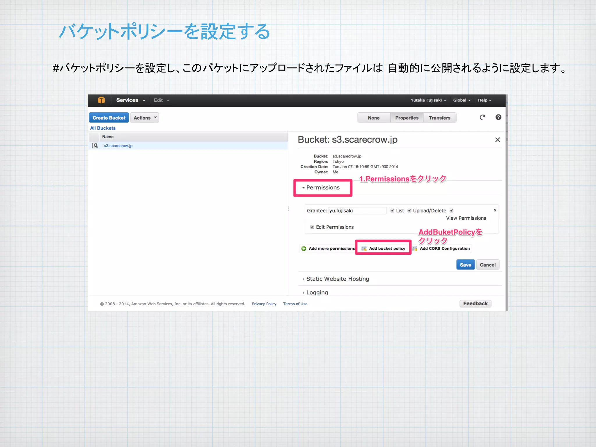Open the Edit dropdown in header
The height and width of the screenshot is (447, 596).
coord(162,100)
